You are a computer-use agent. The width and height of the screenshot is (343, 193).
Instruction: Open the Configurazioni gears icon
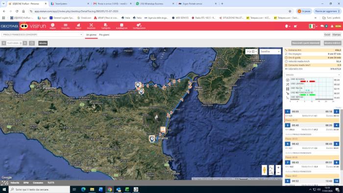139,26
